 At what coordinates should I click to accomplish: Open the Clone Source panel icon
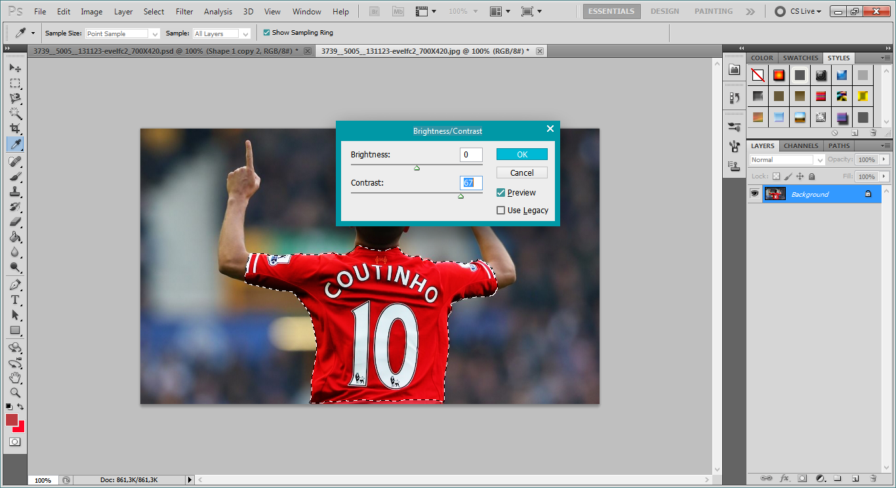(734, 167)
